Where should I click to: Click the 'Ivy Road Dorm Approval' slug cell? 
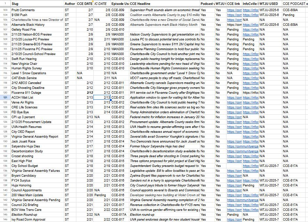click(x=37, y=220)
